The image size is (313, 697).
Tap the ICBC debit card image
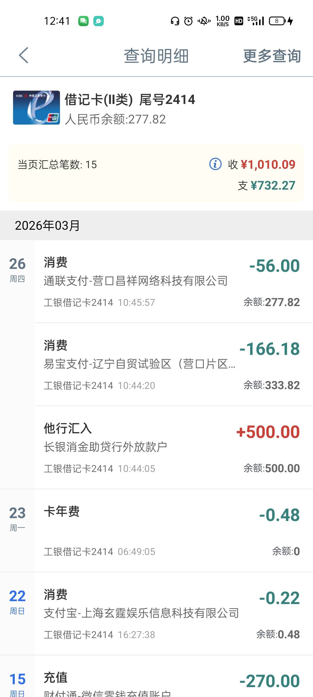(x=37, y=108)
